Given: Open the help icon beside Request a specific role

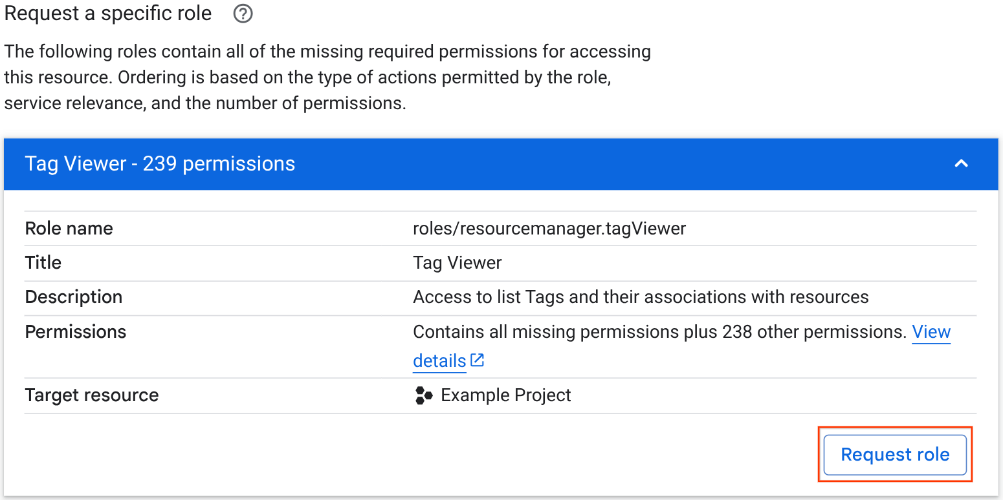Looking at the screenshot, I should tap(243, 14).
